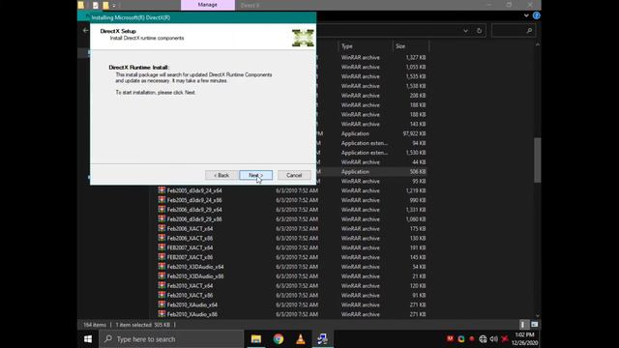Select file FEB2007_XACT_x64
The image size is (619, 348).
[x=190, y=247]
